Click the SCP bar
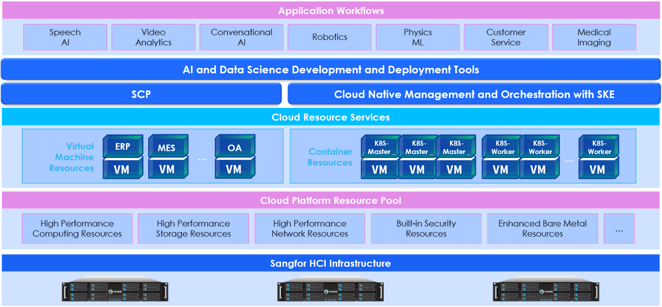662x307 pixels. point(141,94)
